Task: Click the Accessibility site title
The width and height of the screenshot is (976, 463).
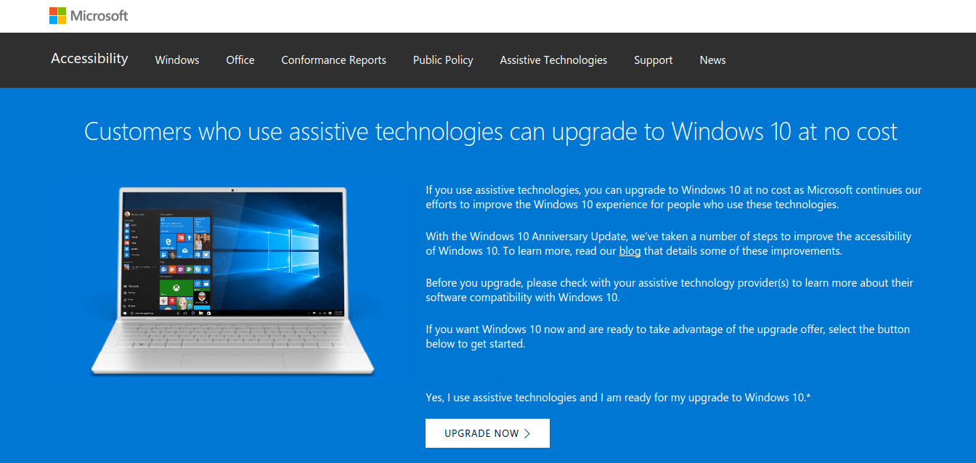Action: pos(89,59)
